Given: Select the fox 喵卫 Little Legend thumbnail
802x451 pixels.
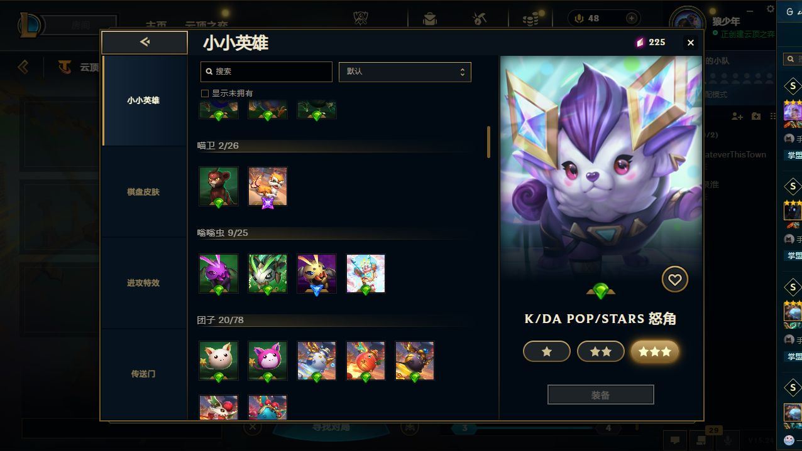Looking at the screenshot, I should tap(268, 186).
